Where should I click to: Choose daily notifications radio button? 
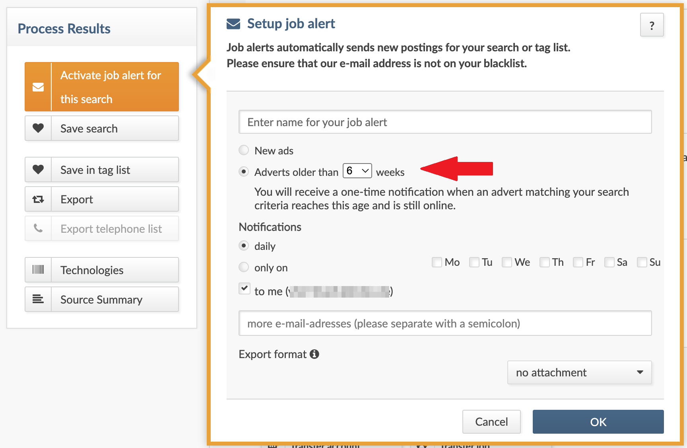coord(244,245)
